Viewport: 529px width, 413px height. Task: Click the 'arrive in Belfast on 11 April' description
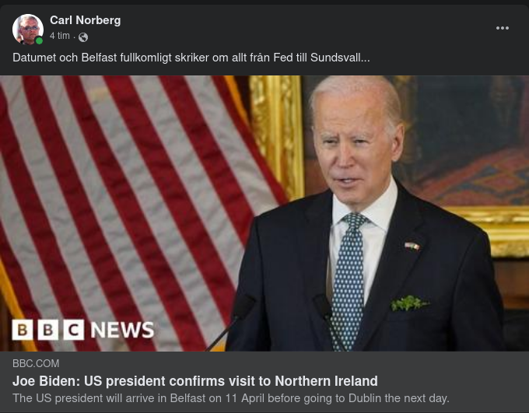(231, 398)
